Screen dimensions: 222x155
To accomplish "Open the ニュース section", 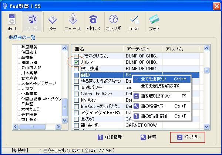I will pyautogui.click(x=73, y=22).
